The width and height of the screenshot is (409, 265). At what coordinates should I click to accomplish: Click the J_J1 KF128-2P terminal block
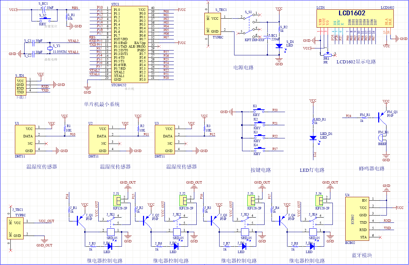[x=117, y=201]
